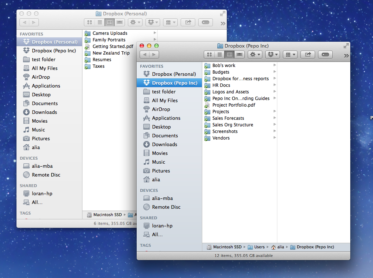Expand the Budgets folder disclosure arrow

pyautogui.click(x=274, y=72)
